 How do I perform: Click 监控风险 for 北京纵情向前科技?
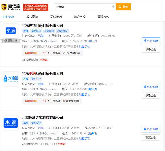click(151, 41)
